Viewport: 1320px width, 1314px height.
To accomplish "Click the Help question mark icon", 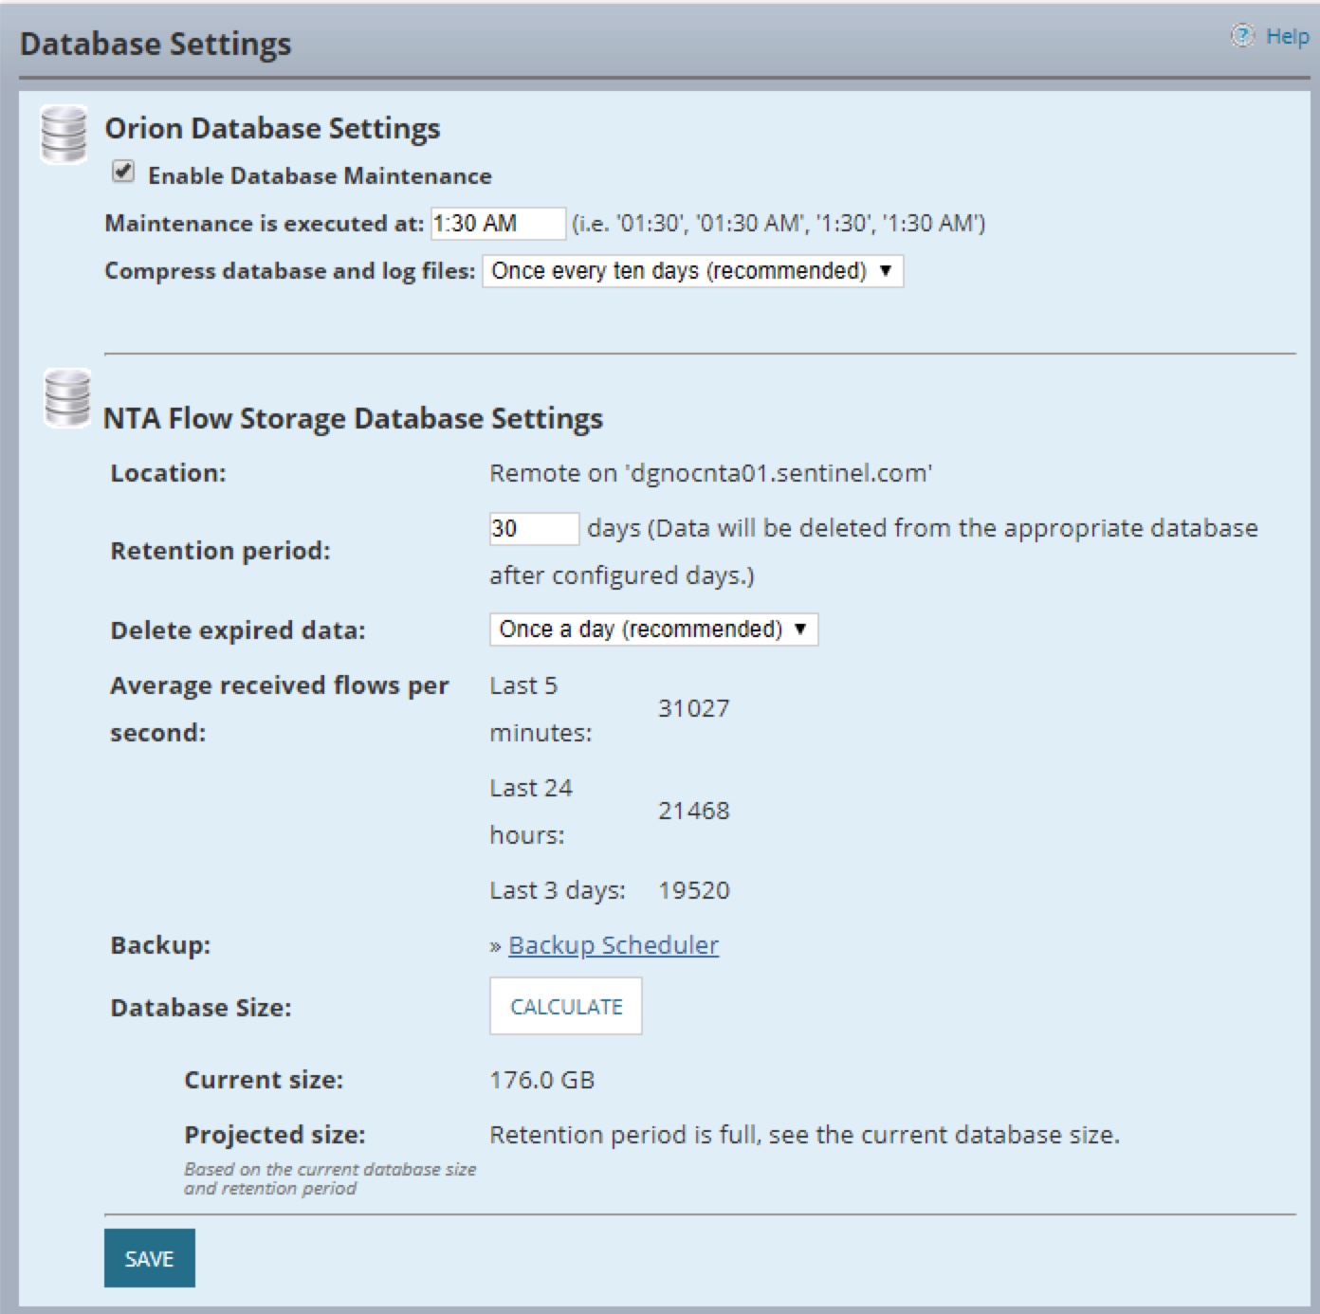I will point(1242,36).
